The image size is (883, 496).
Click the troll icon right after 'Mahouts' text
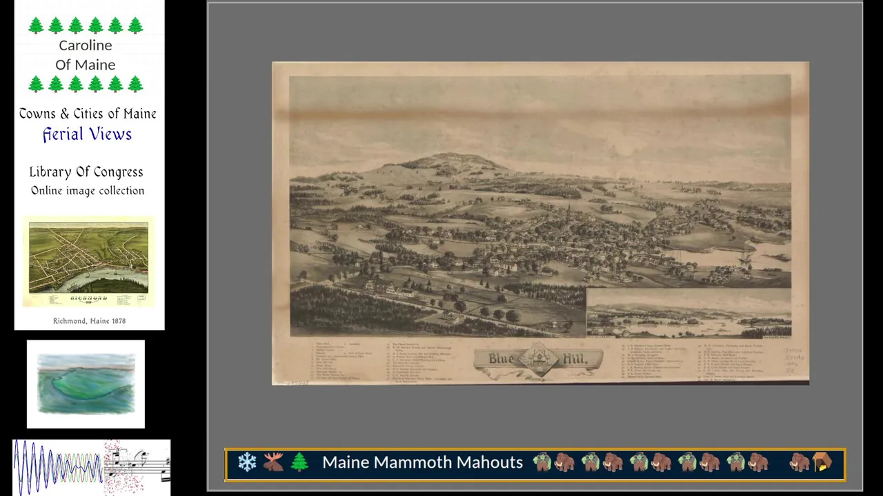[542, 462]
